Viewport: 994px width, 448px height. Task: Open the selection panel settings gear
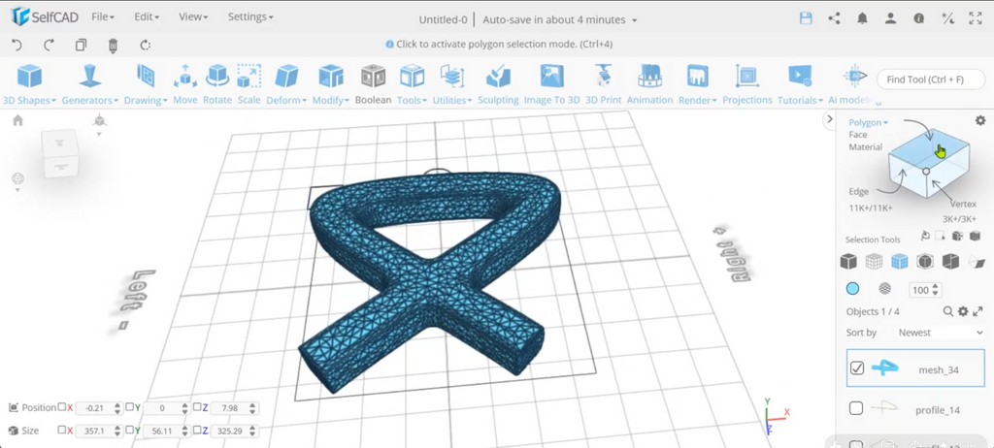(980, 120)
